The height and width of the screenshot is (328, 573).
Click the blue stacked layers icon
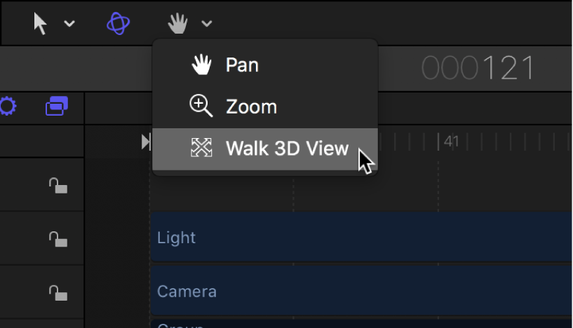tap(57, 107)
